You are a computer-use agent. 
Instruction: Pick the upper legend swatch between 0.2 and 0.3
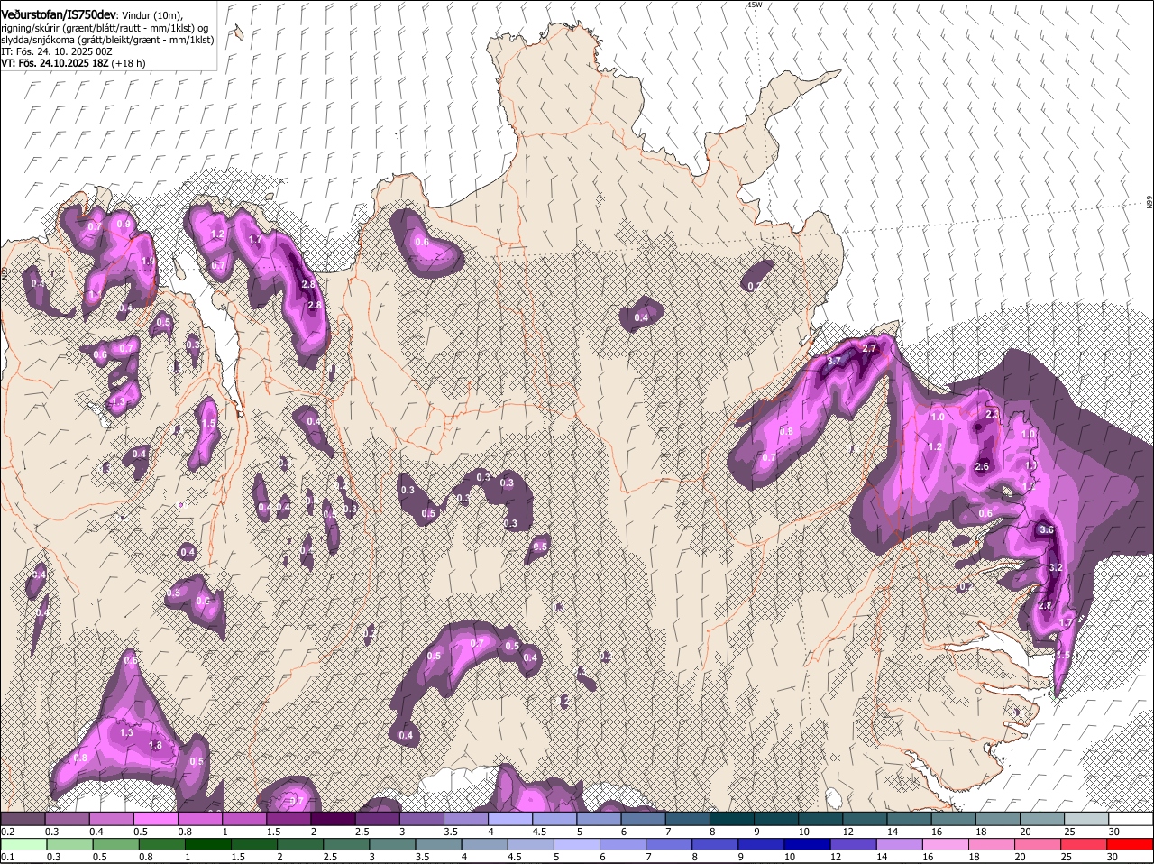click(23, 819)
